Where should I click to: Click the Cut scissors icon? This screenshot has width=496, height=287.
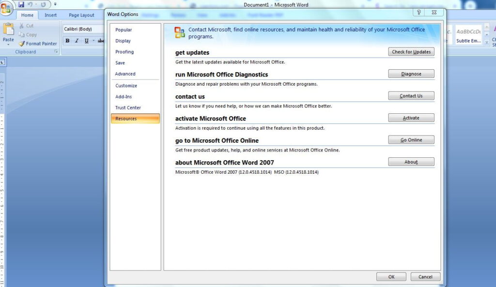(x=21, y=26)
